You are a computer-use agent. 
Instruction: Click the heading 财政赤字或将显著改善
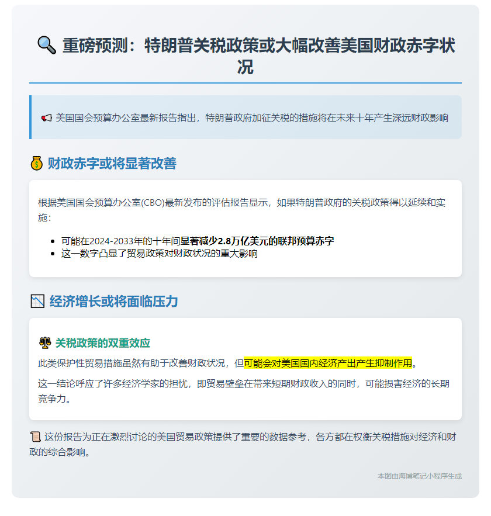point(112,164)
